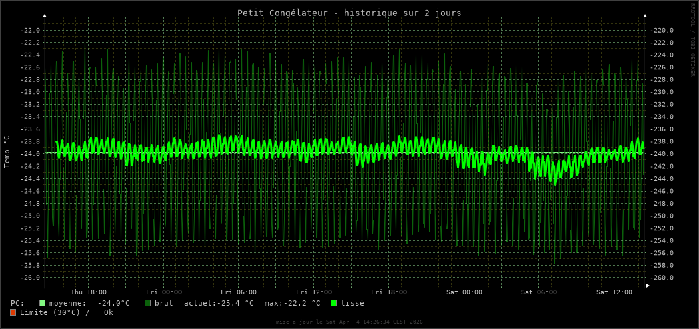Click the graph title Petit Congélateur

[x=349, y=13]
